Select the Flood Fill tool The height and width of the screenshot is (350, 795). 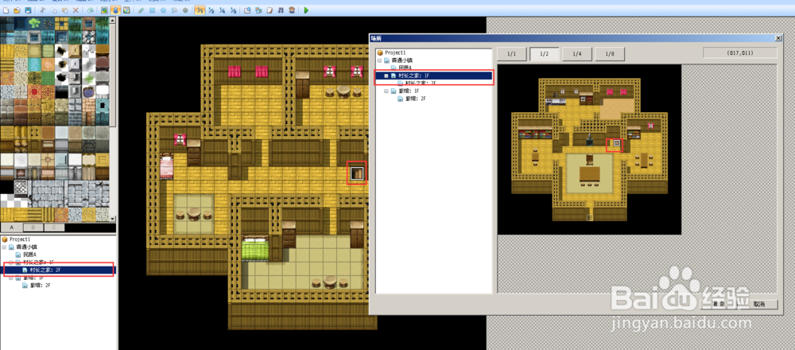tap(174, 10)
